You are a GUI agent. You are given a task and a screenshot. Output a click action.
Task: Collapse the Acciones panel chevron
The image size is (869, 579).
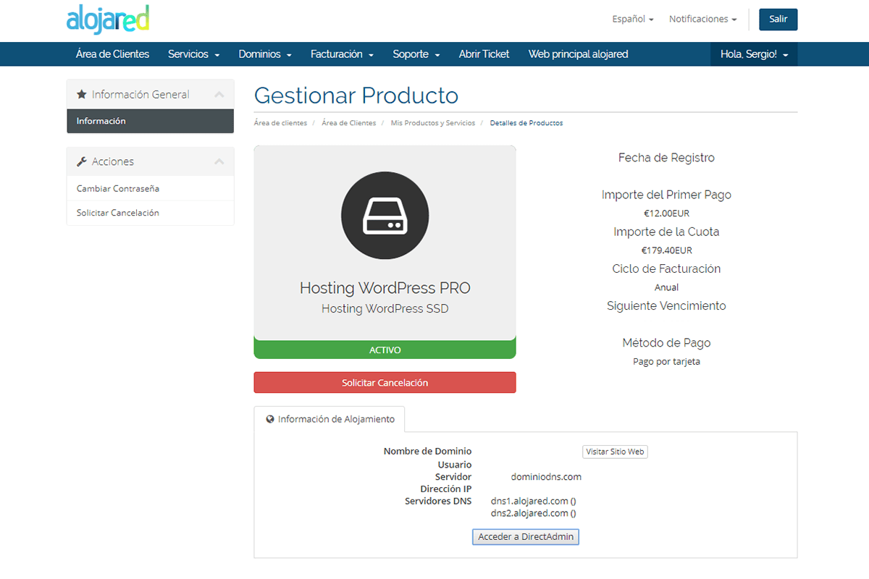219,161
